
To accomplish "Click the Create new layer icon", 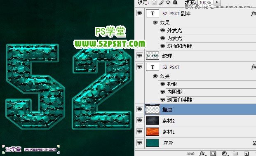I will 247,154.
